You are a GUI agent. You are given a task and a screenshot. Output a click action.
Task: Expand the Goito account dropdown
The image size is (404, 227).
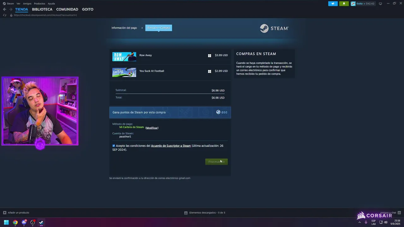click(364, 3)
